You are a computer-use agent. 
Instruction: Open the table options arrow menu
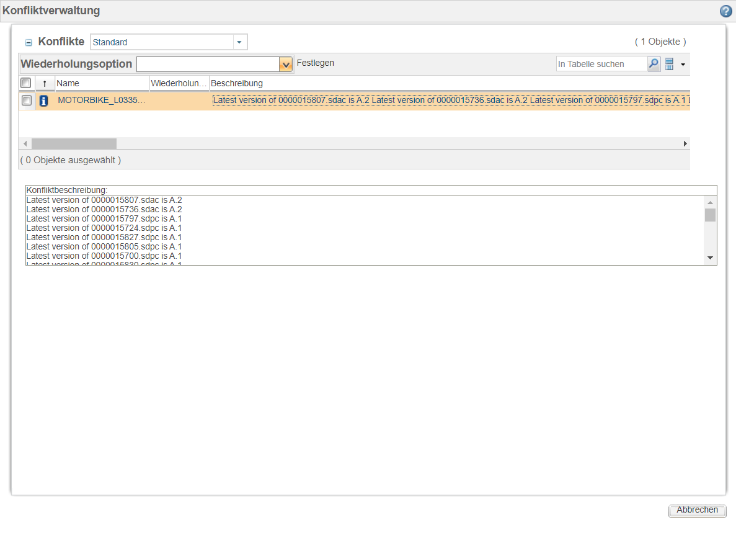(x=683, y=65)
